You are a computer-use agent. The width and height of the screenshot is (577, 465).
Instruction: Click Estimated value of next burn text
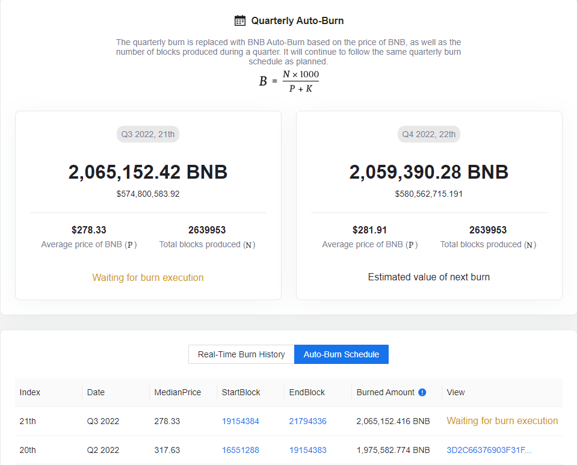point(429,277)
